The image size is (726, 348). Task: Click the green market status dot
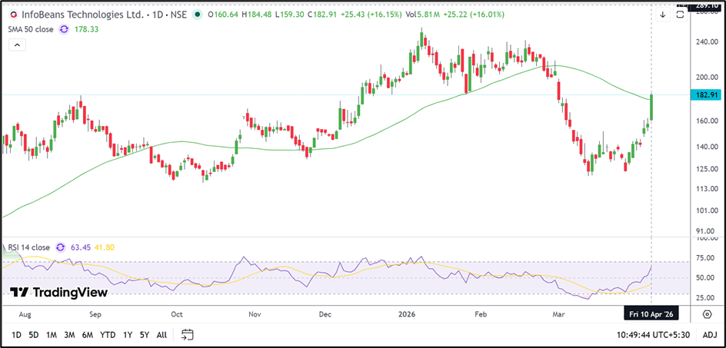[198, 15]
